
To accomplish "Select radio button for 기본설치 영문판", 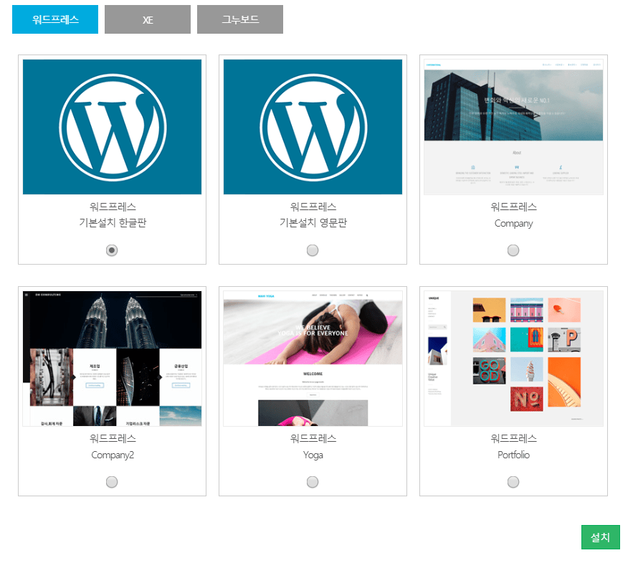I will pyautogui.click(x=313, y=250).
